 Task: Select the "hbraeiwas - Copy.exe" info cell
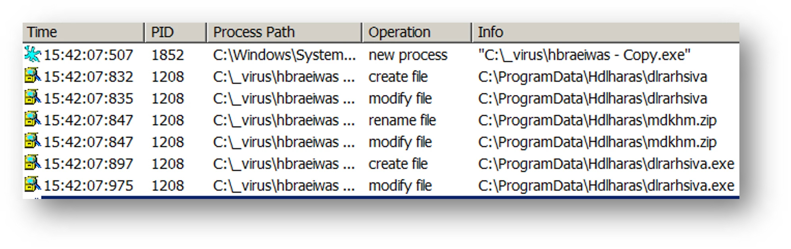tap(584, 55)
